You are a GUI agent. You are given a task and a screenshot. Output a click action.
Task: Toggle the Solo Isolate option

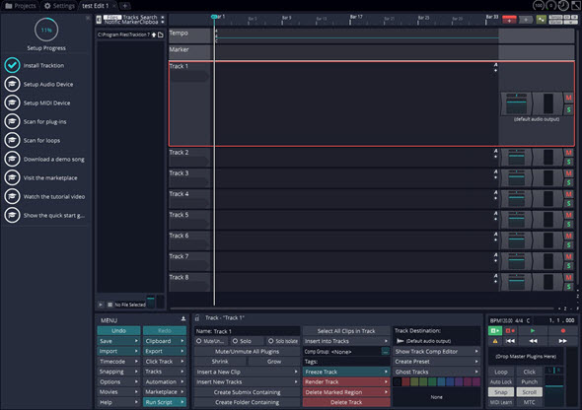click(x=283, y=341)
